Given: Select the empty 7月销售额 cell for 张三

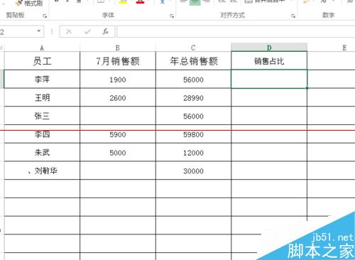Looking at the screenshot, I should point(118,116).
